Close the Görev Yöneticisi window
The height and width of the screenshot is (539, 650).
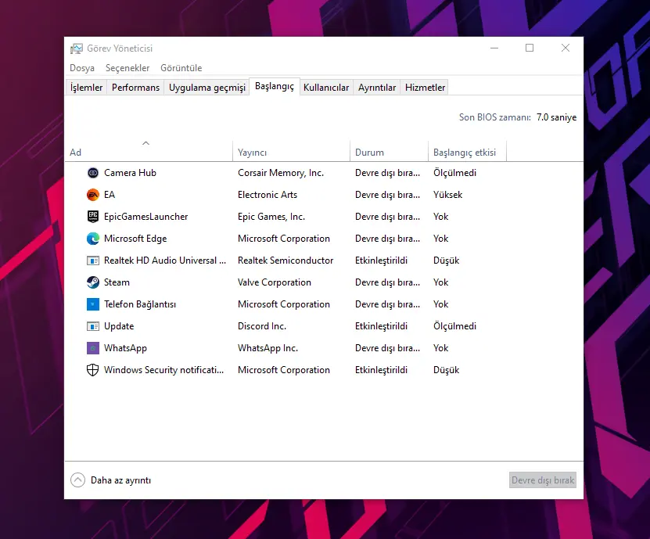click(x=565, y=48)
